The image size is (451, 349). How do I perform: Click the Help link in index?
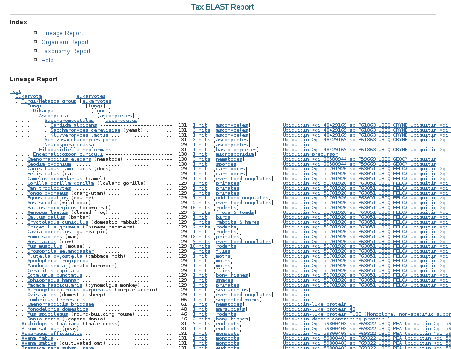tap(47, 61)
